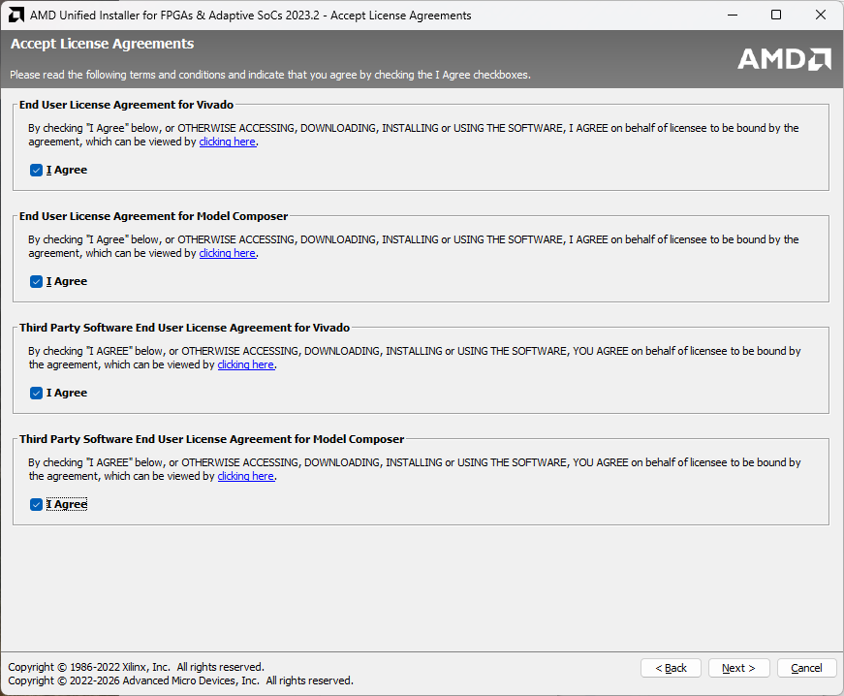Toggle I Agree for Model Composer End User License

[37, 282]
